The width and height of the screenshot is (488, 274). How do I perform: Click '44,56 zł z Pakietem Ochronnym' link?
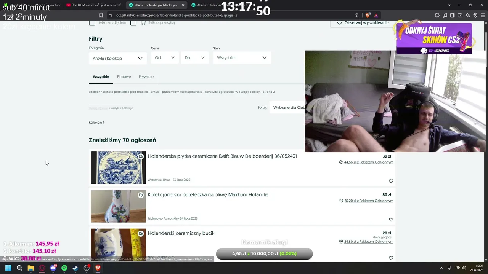369,162
